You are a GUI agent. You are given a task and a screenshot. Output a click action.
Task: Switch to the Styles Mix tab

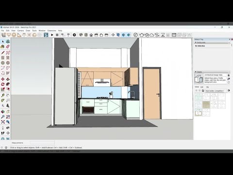coord(207,87)
